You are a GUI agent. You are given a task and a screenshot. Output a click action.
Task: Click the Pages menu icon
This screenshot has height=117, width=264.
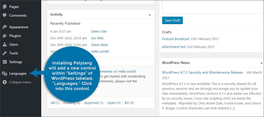click(5, 7)
